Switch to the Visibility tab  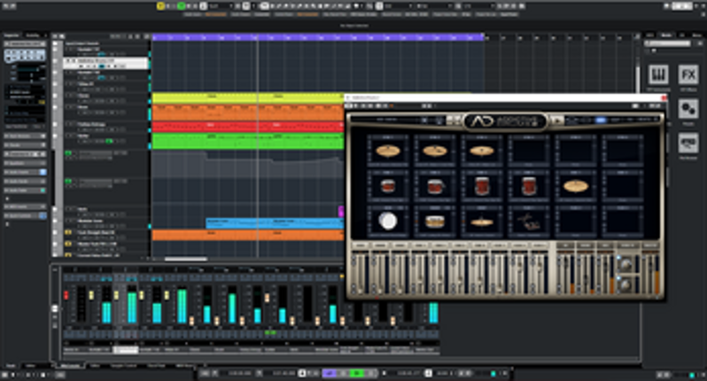tap(33, 35)
